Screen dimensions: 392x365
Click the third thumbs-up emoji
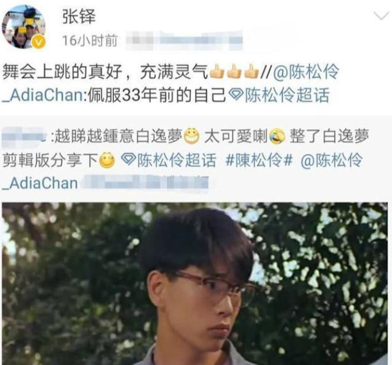(x=252, y=71)
